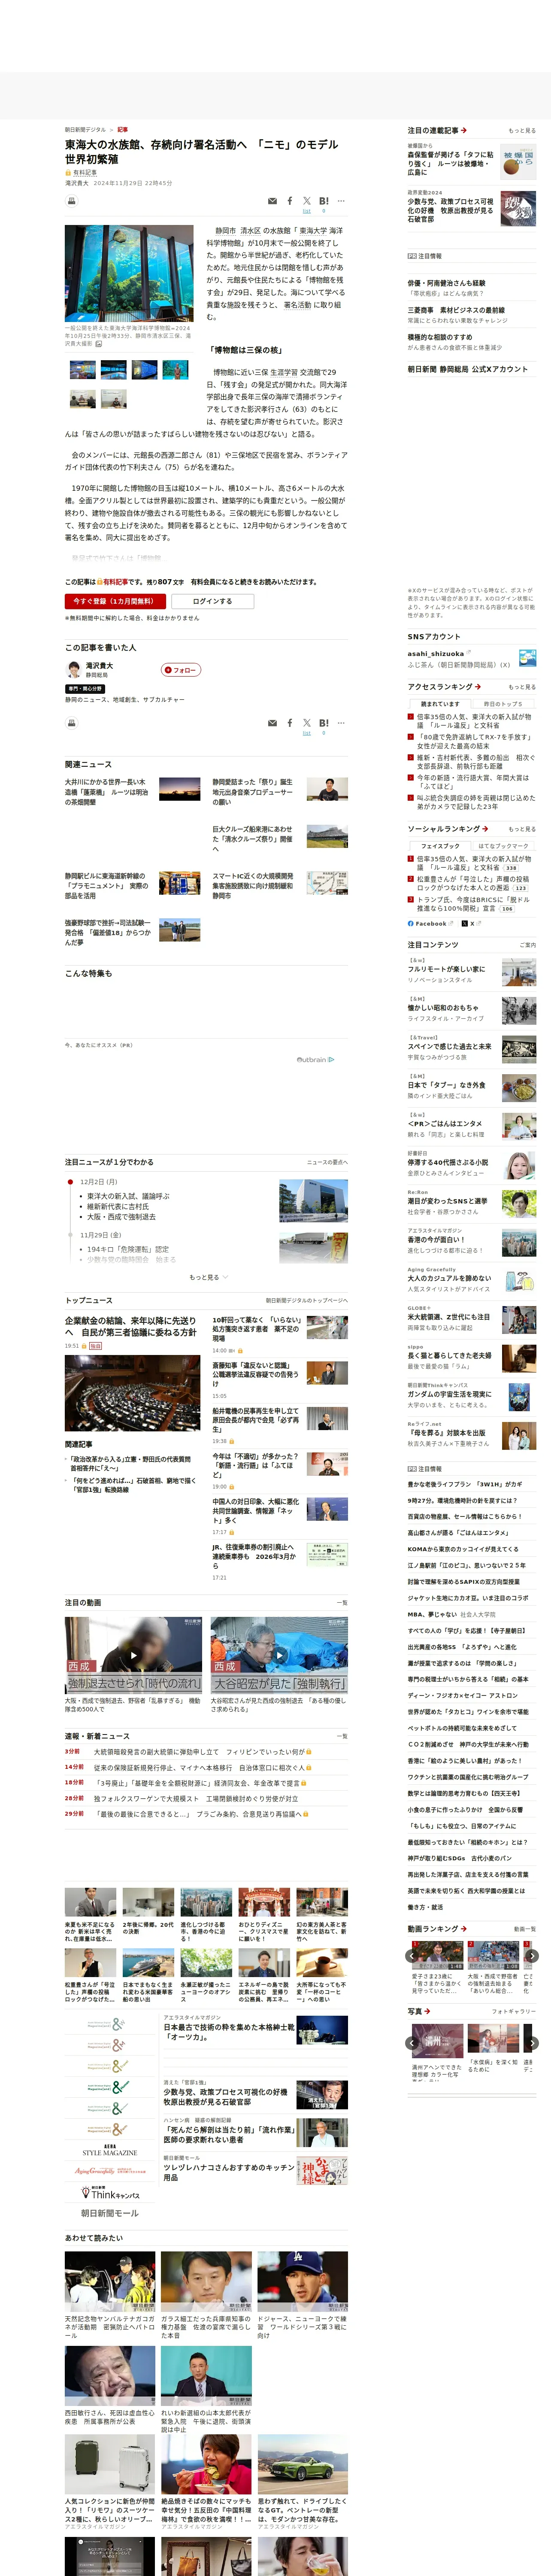Open top news 企業献金の結論、来年以降に先送りへ
This screenshot has width=551, height=2576.
[131, 1327]
